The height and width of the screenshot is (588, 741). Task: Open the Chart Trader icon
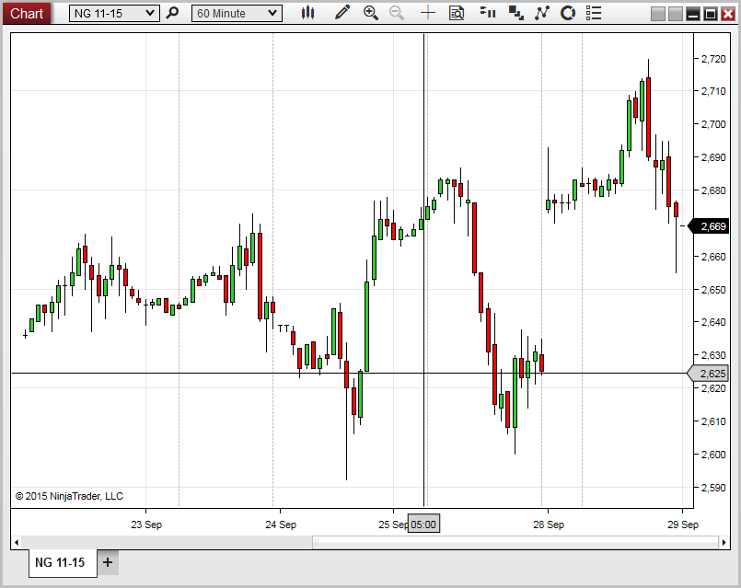coord(487,13)
